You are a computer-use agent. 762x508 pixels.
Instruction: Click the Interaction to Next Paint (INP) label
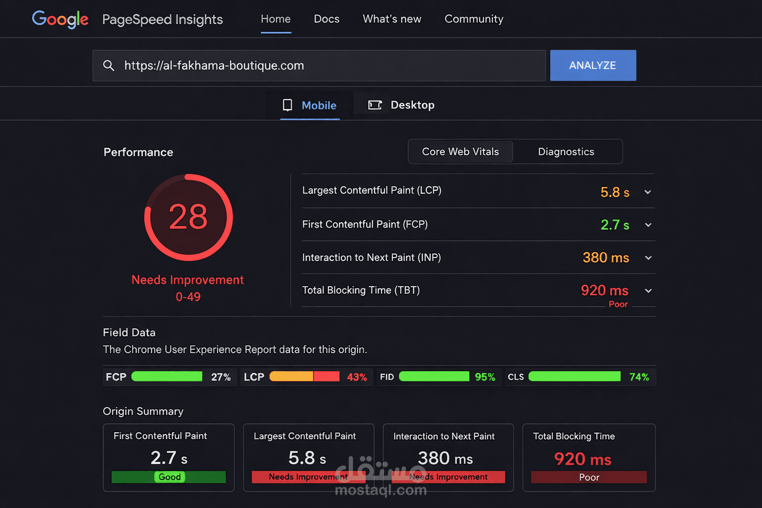[x=372, y=257]
